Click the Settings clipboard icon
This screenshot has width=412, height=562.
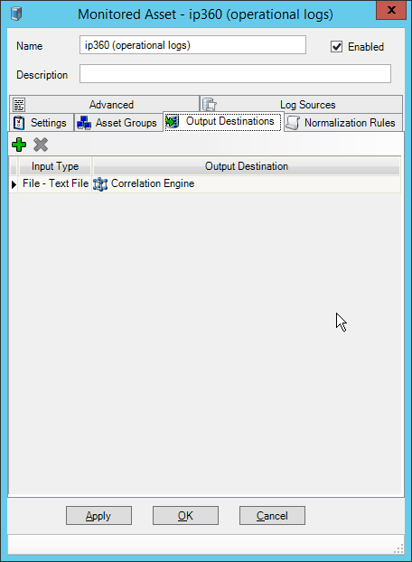[x=19, y=123]
